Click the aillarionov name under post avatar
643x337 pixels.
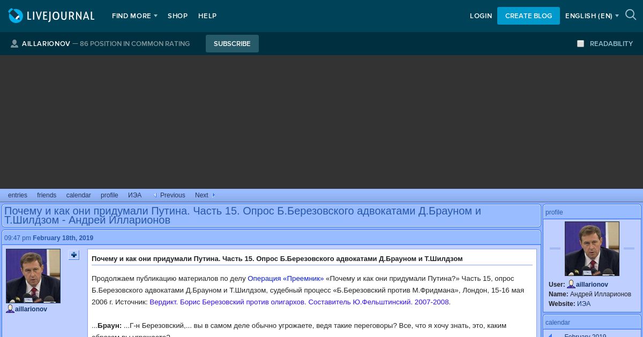[31, 309]
